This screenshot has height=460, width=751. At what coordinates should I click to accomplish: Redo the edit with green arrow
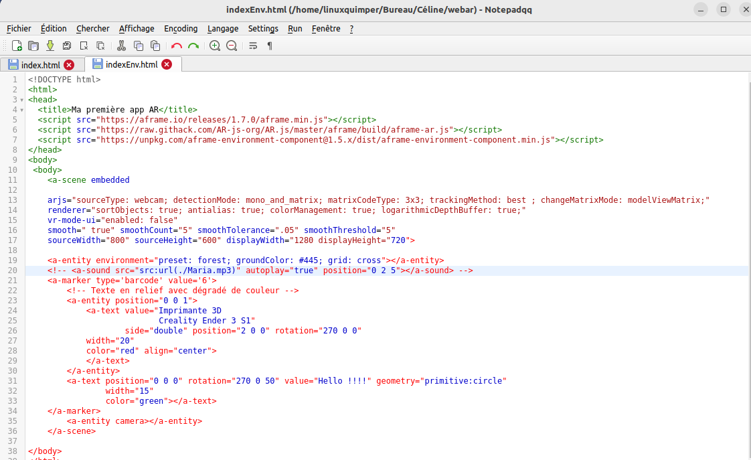193,46
